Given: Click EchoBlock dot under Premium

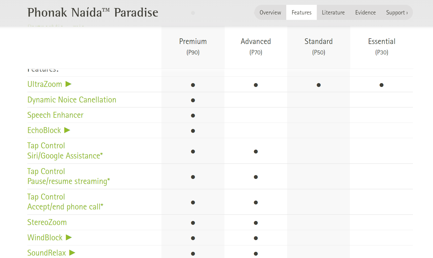Looking at the screenshot, I should (193, 131).
